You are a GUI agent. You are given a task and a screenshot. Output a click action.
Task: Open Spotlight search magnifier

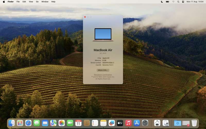pyautogui.click(x=178, y=2)
